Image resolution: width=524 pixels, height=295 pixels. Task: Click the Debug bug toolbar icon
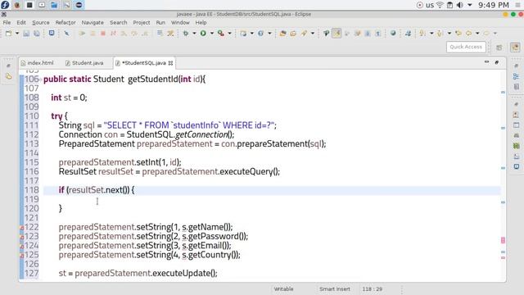186,33
